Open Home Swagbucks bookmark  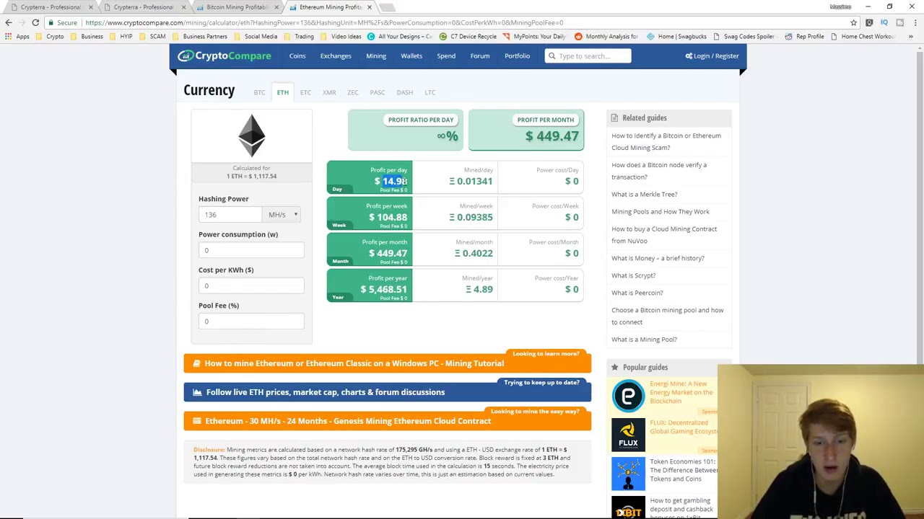click(x=677, y=36)
